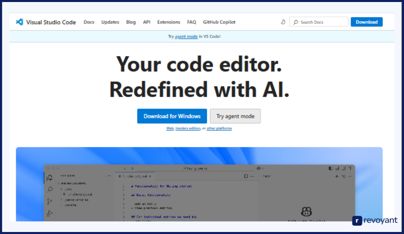
Task: Click the magnifier icon in Search Docs
Action: (x=296, y=22)
